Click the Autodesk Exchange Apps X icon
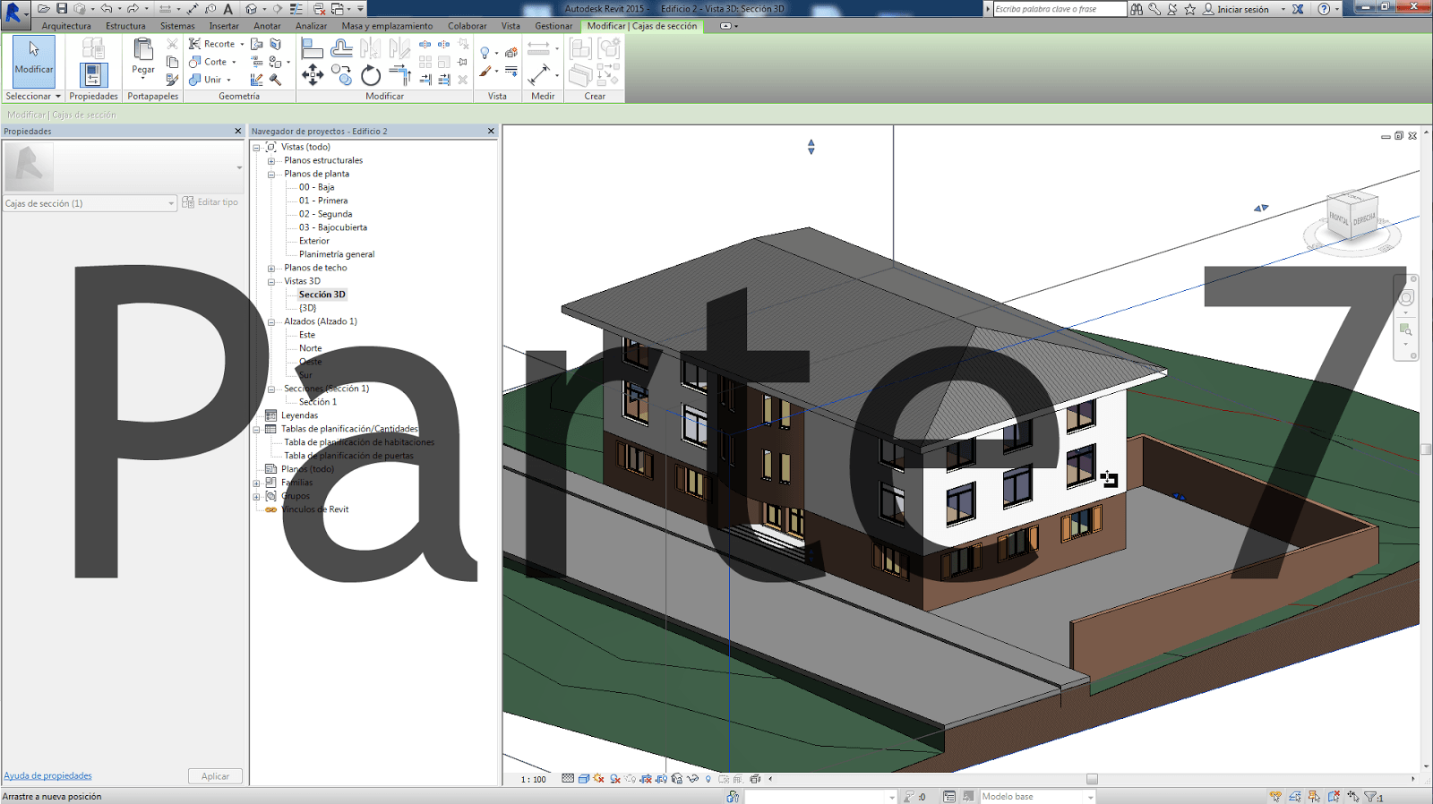 click(x=1298, y=9)
